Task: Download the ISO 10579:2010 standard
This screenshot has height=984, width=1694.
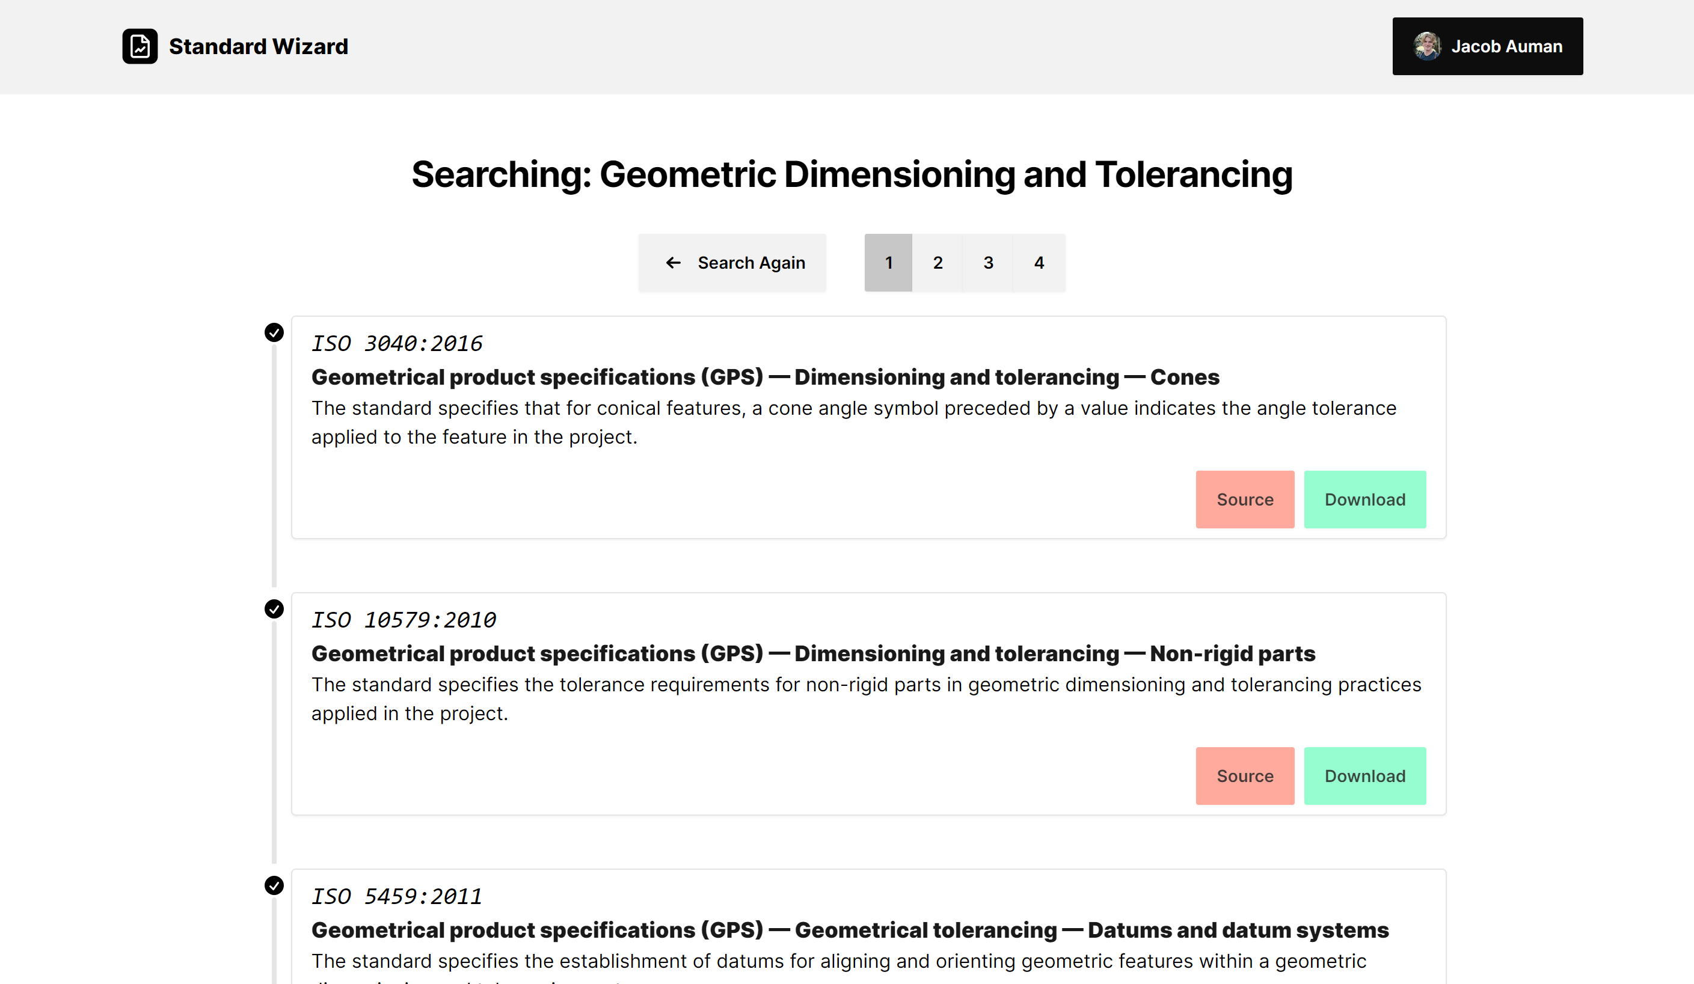Action: click(1364, 775)
